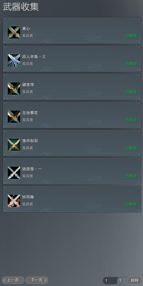Click the 应人非鱼·三 weapon name
Viewport: 143px width, 286px height.
click(34, 57)
